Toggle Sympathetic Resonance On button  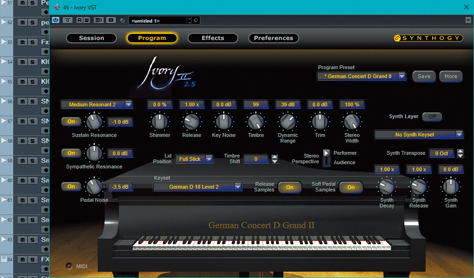(71, 153)
